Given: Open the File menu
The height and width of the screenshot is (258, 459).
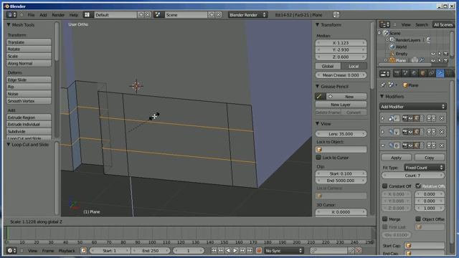Looking at the screenshot, I should point(31,14).
